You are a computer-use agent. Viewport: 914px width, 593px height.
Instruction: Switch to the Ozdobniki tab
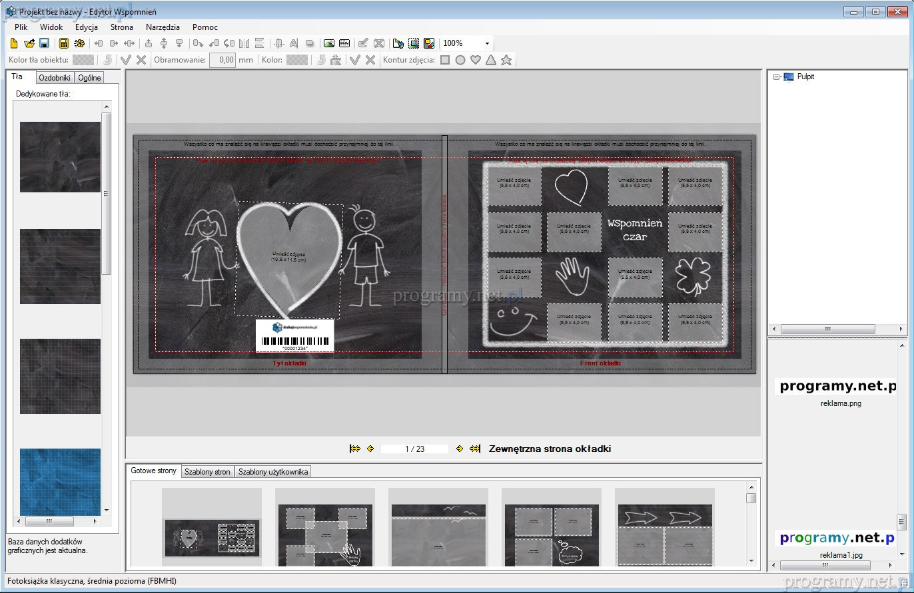(x=55, y=78)
